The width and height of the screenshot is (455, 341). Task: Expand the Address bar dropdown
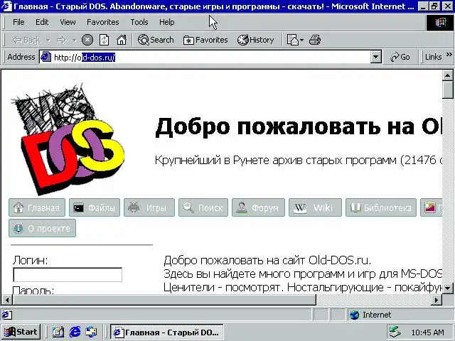[375, 57]
